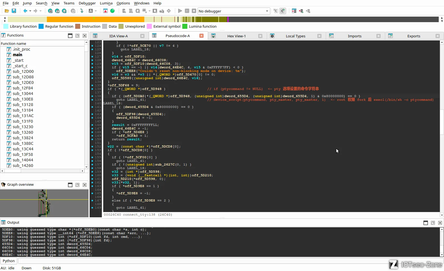This screenshot has width=444, height=271.
Task: Float the Functions panel
Action: [77, 36]
